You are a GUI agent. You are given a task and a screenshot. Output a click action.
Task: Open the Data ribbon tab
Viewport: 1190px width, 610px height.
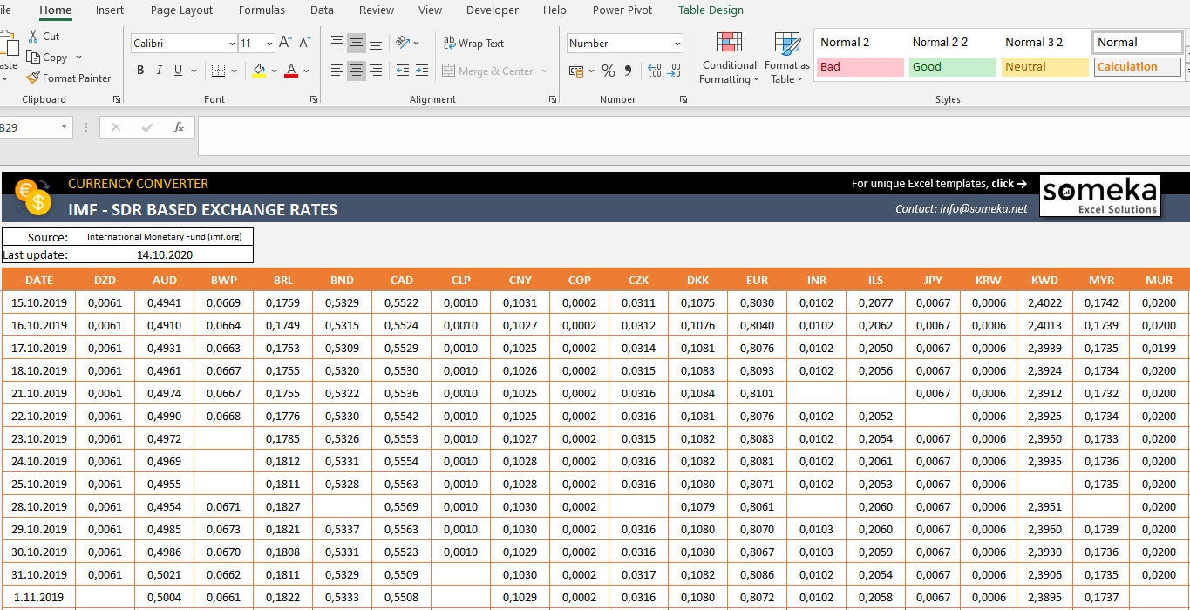tap(321, 10)
